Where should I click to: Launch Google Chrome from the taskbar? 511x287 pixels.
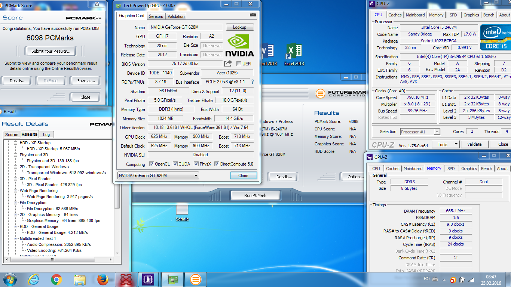pyautogui.click(x=56, y=279)
